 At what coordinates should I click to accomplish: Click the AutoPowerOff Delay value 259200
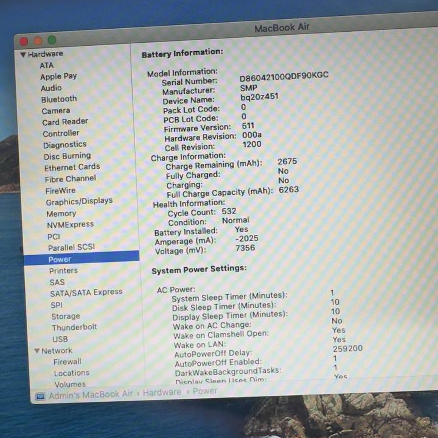click(348, 348)
